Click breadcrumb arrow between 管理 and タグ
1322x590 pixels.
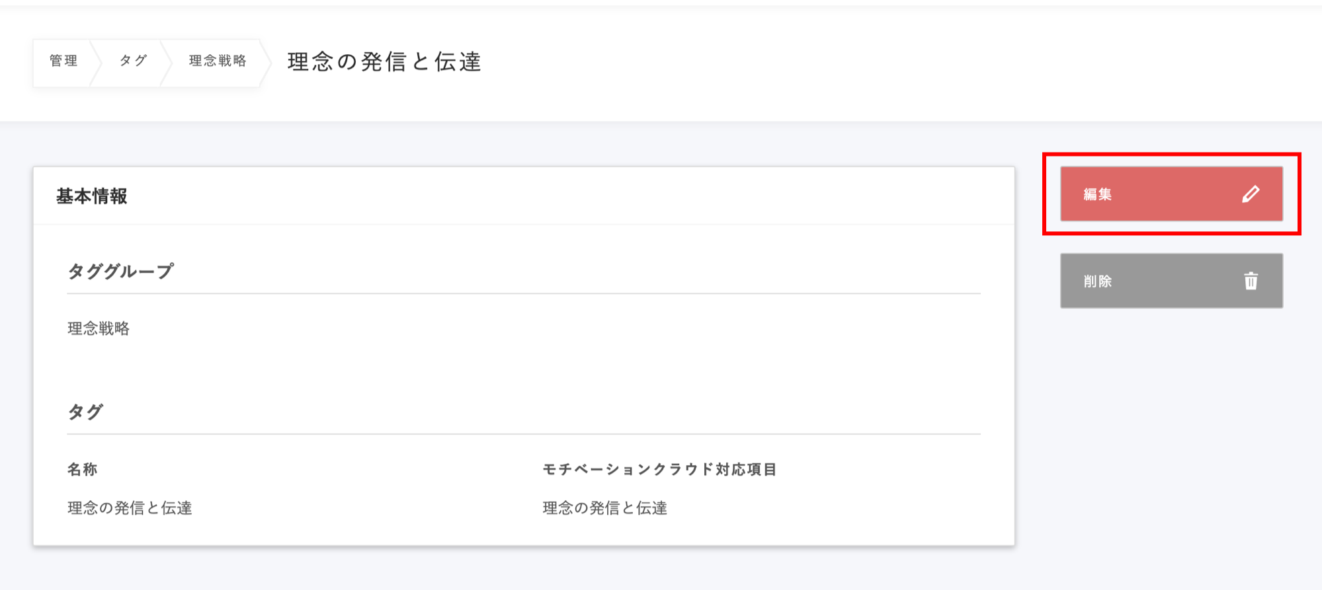tap(97, 62)
